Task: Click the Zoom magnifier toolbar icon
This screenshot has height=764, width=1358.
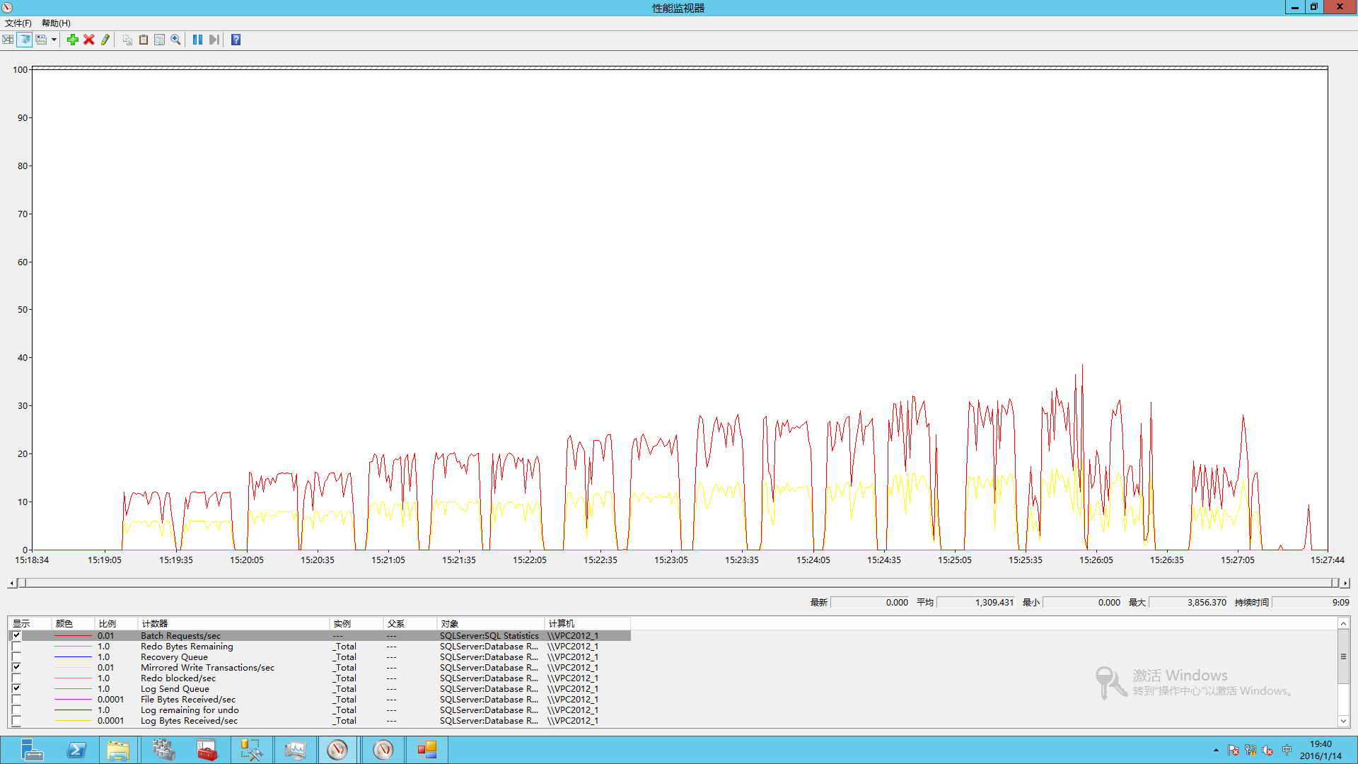Action: (176, 40)
